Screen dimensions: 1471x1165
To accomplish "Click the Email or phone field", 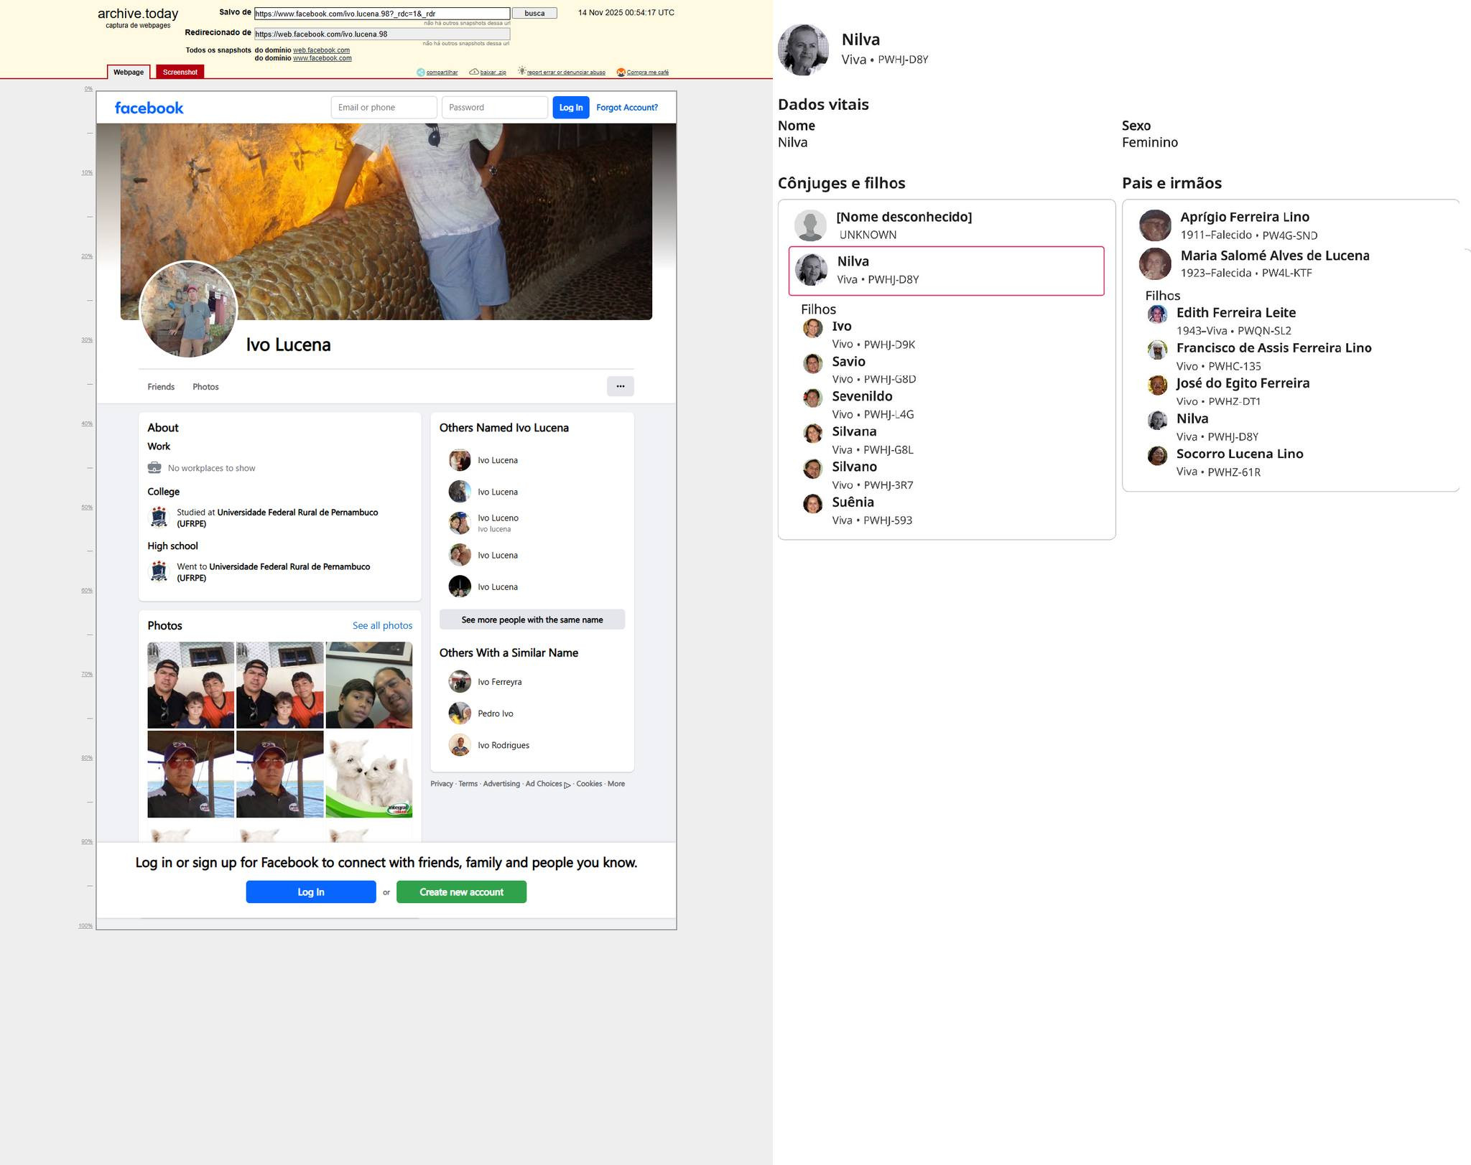I will [384, 108].
